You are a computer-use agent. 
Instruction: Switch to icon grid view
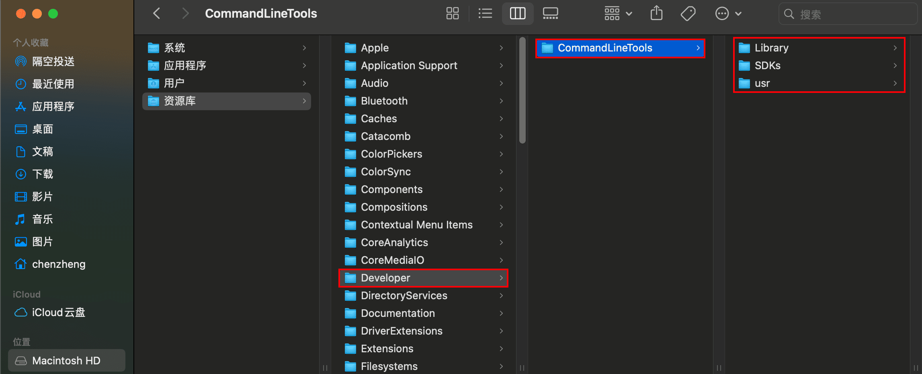[x=453, y=14]
